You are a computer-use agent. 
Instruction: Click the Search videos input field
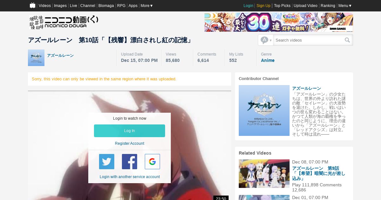click(309, 40)
